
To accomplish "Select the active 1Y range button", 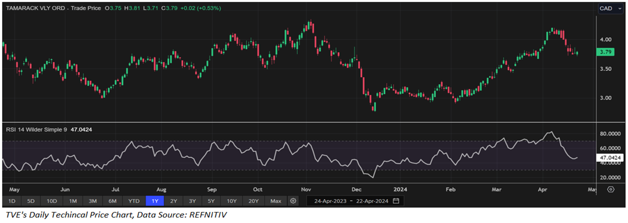I will tap(155, 201).
